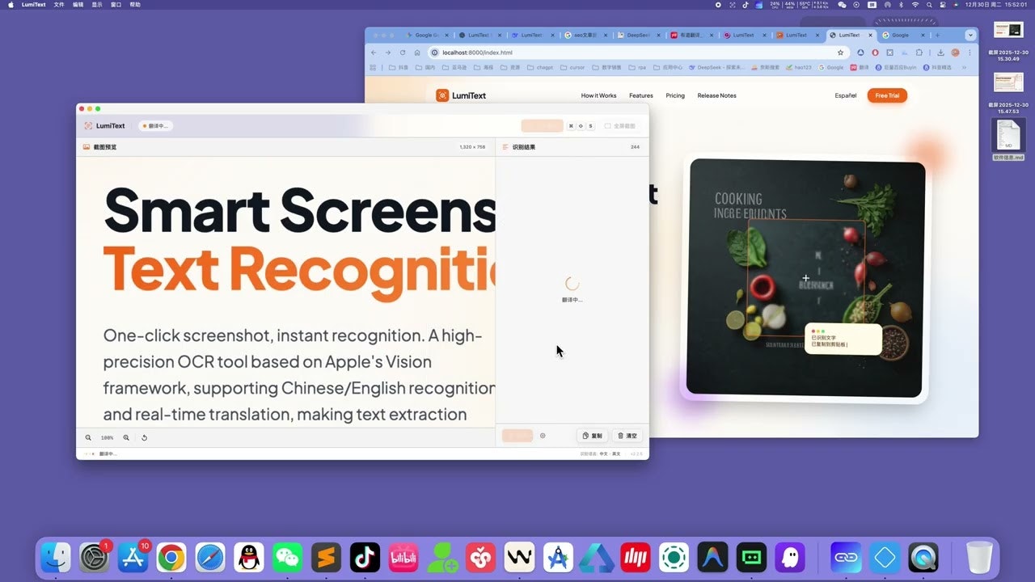Open the hao123 bookmark
Screen dimensions: 1035x582
tap(797, 68)
